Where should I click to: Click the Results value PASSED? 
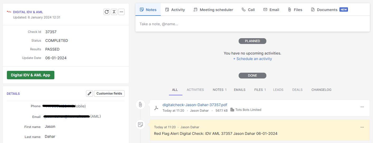coord(52,49)
